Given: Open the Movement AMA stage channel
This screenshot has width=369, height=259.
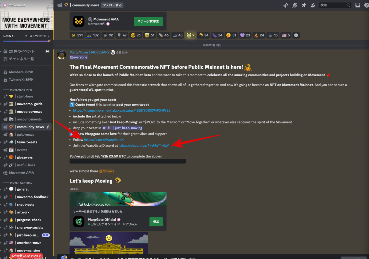Looking at the screenshot, I should 26,173.
